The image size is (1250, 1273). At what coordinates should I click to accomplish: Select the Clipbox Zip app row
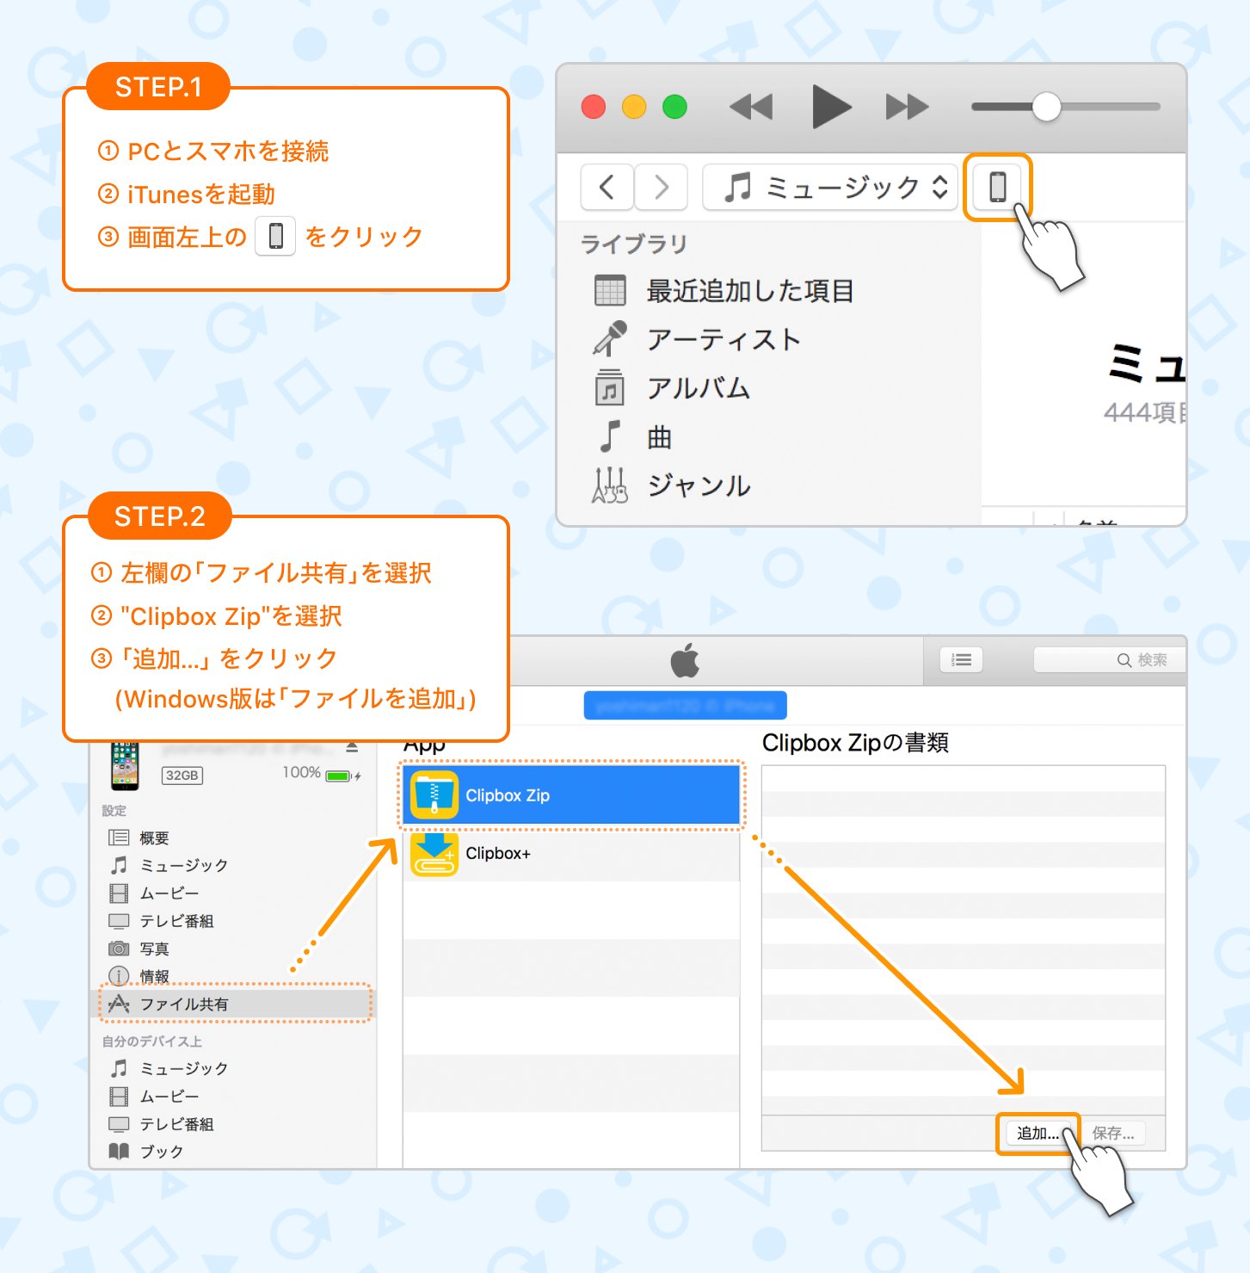(572, 795)
